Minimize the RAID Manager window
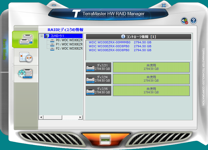208x150 pixels. (54, 5)
